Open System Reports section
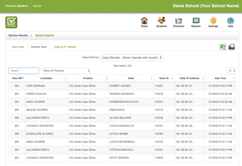 (45, 35)
